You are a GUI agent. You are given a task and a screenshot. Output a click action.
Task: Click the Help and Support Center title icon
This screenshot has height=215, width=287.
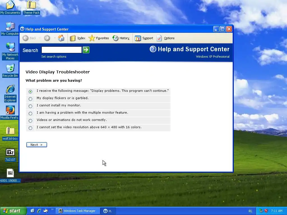click(22, 29)
